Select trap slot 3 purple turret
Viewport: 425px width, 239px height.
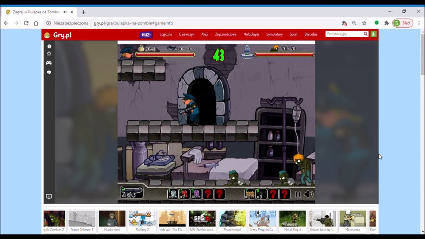tap(196, 194)
